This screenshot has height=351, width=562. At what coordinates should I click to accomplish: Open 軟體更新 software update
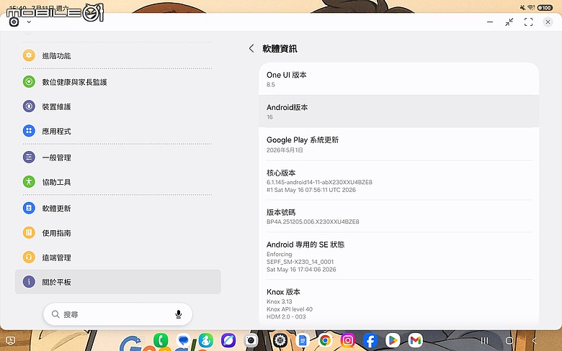[117, 209]
